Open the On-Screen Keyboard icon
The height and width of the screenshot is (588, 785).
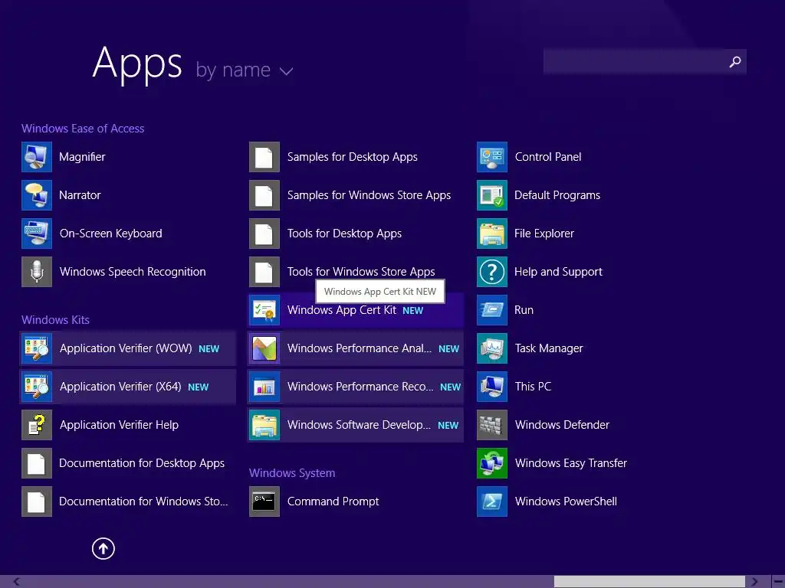(x=37, y=234)
